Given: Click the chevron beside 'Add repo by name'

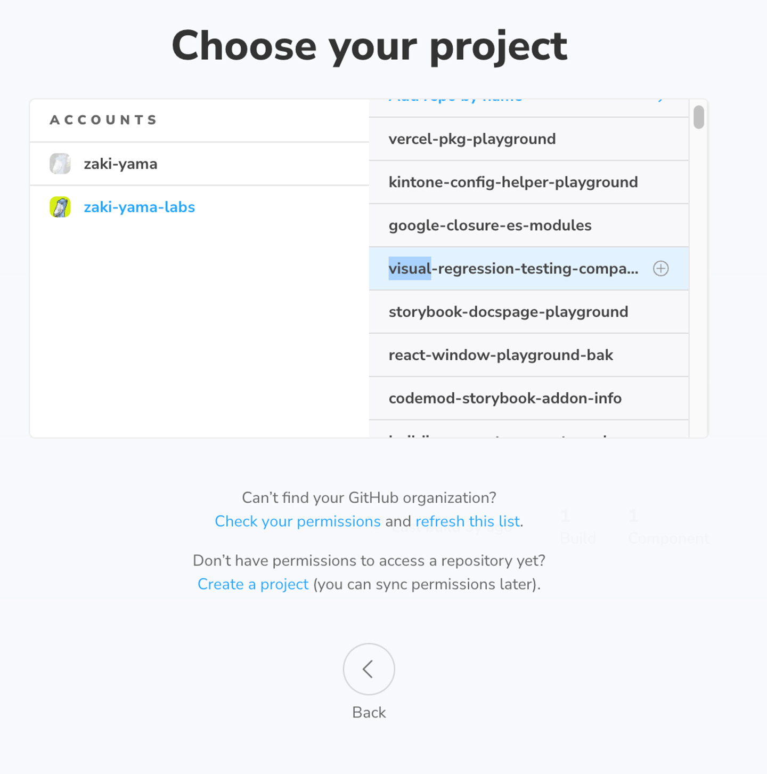Looking at the screenshot, I should pos(661,101).
